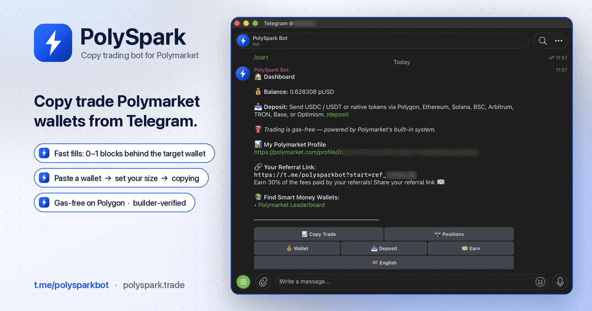The width and height of the screenshot is (592, 311).
Task: Open the emoji picker smiley icon
Action: click(540, 281)
